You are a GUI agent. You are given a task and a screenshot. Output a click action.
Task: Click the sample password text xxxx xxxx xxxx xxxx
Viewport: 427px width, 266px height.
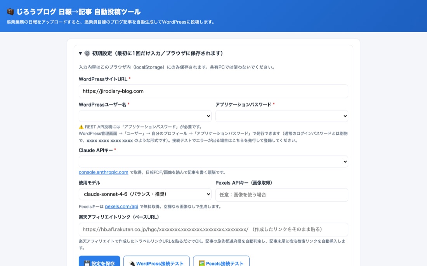pos(109,141)
